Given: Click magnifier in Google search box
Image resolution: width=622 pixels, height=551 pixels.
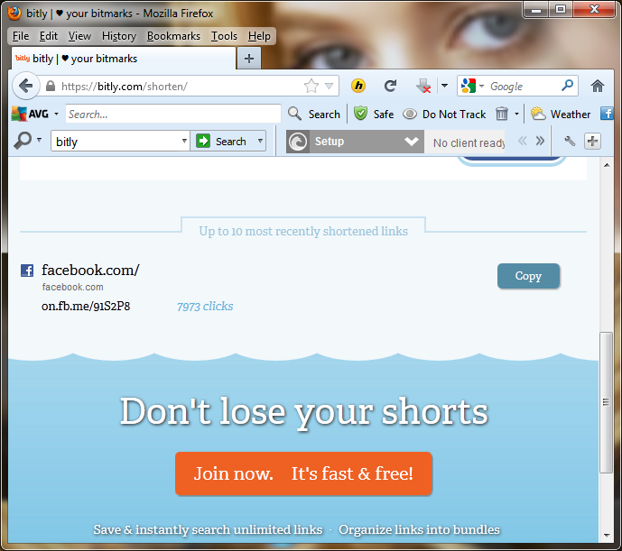Looking at the screenshot, I should 567,86.
